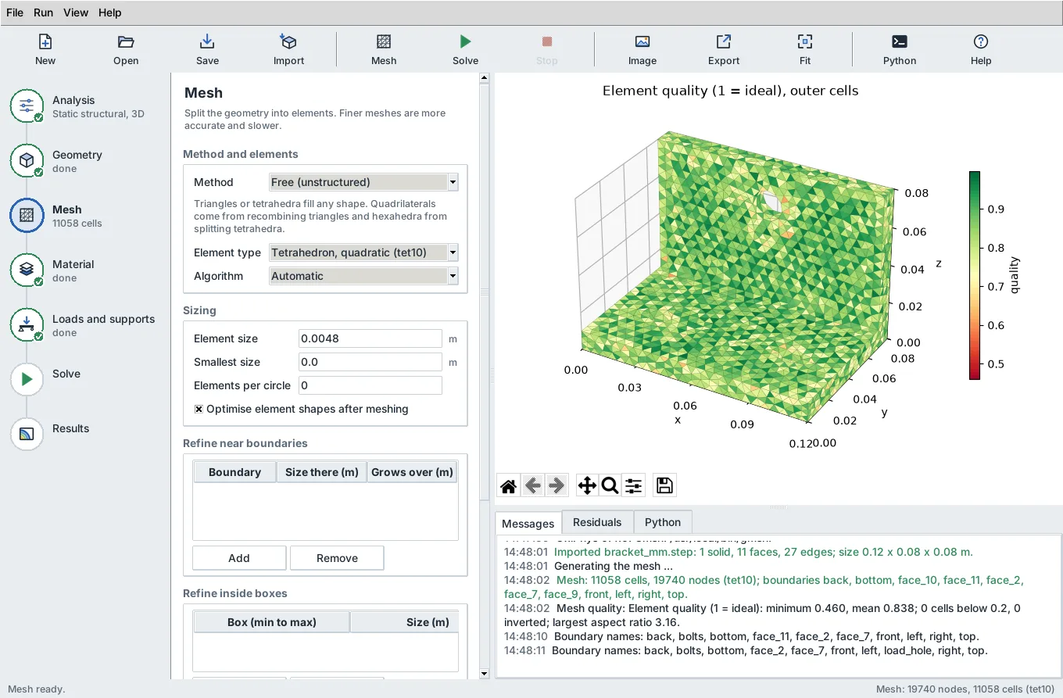Image resolution: width=1063 pixels, height=698 pixels.
Task: Save the figure with the floppy disk icon
Action: point(664,485)
